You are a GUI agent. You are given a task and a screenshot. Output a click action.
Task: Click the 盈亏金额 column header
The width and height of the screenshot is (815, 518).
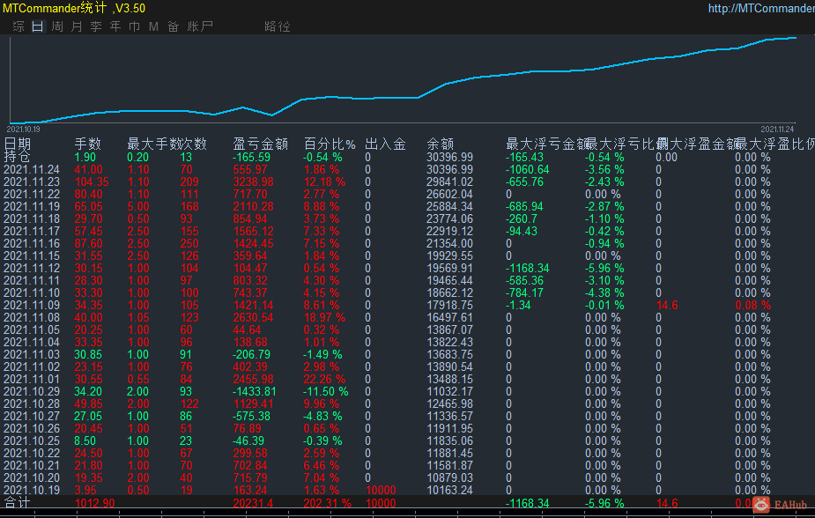tap(260, 144)
